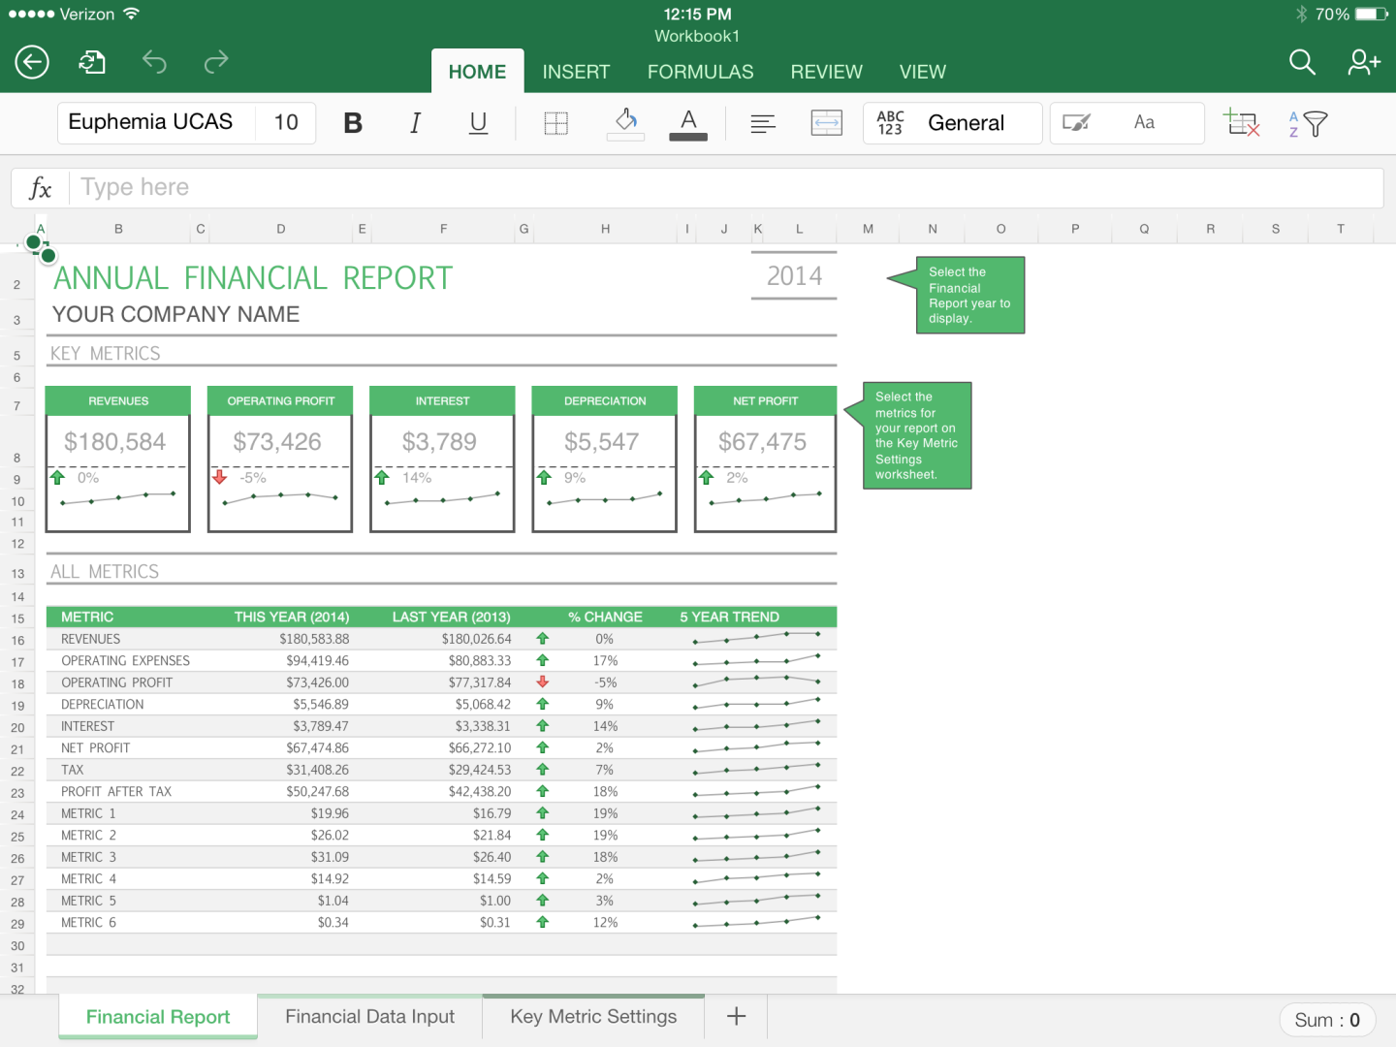Open the Key Metric Settings sheet
Screen dimensions: 1396x1047
(x=593, y=1016)
